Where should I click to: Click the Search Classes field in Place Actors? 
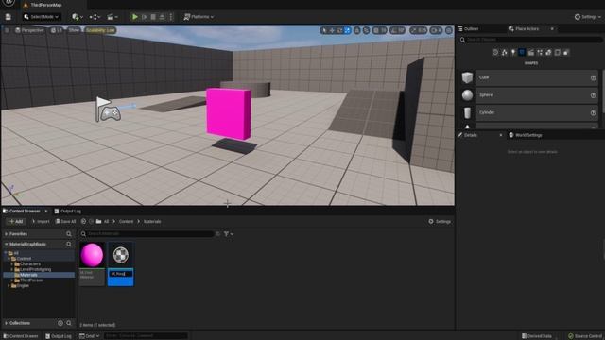(x=531, y=40)
